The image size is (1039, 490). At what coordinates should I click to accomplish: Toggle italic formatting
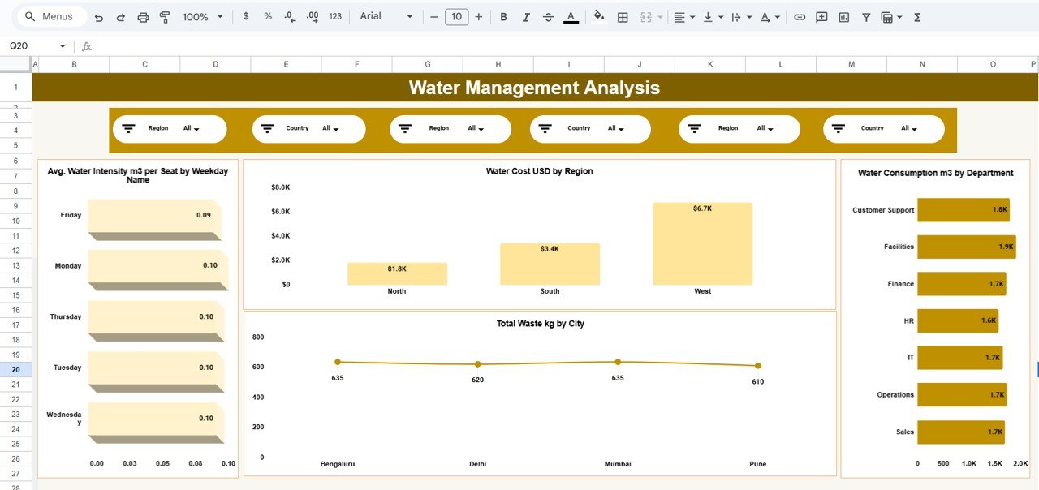[525, 16]
